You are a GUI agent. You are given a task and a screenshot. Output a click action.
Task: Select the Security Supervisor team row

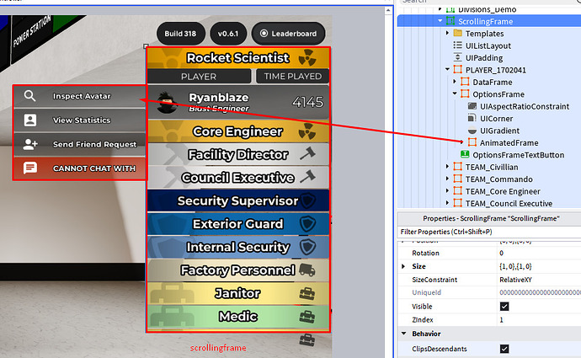238,200
